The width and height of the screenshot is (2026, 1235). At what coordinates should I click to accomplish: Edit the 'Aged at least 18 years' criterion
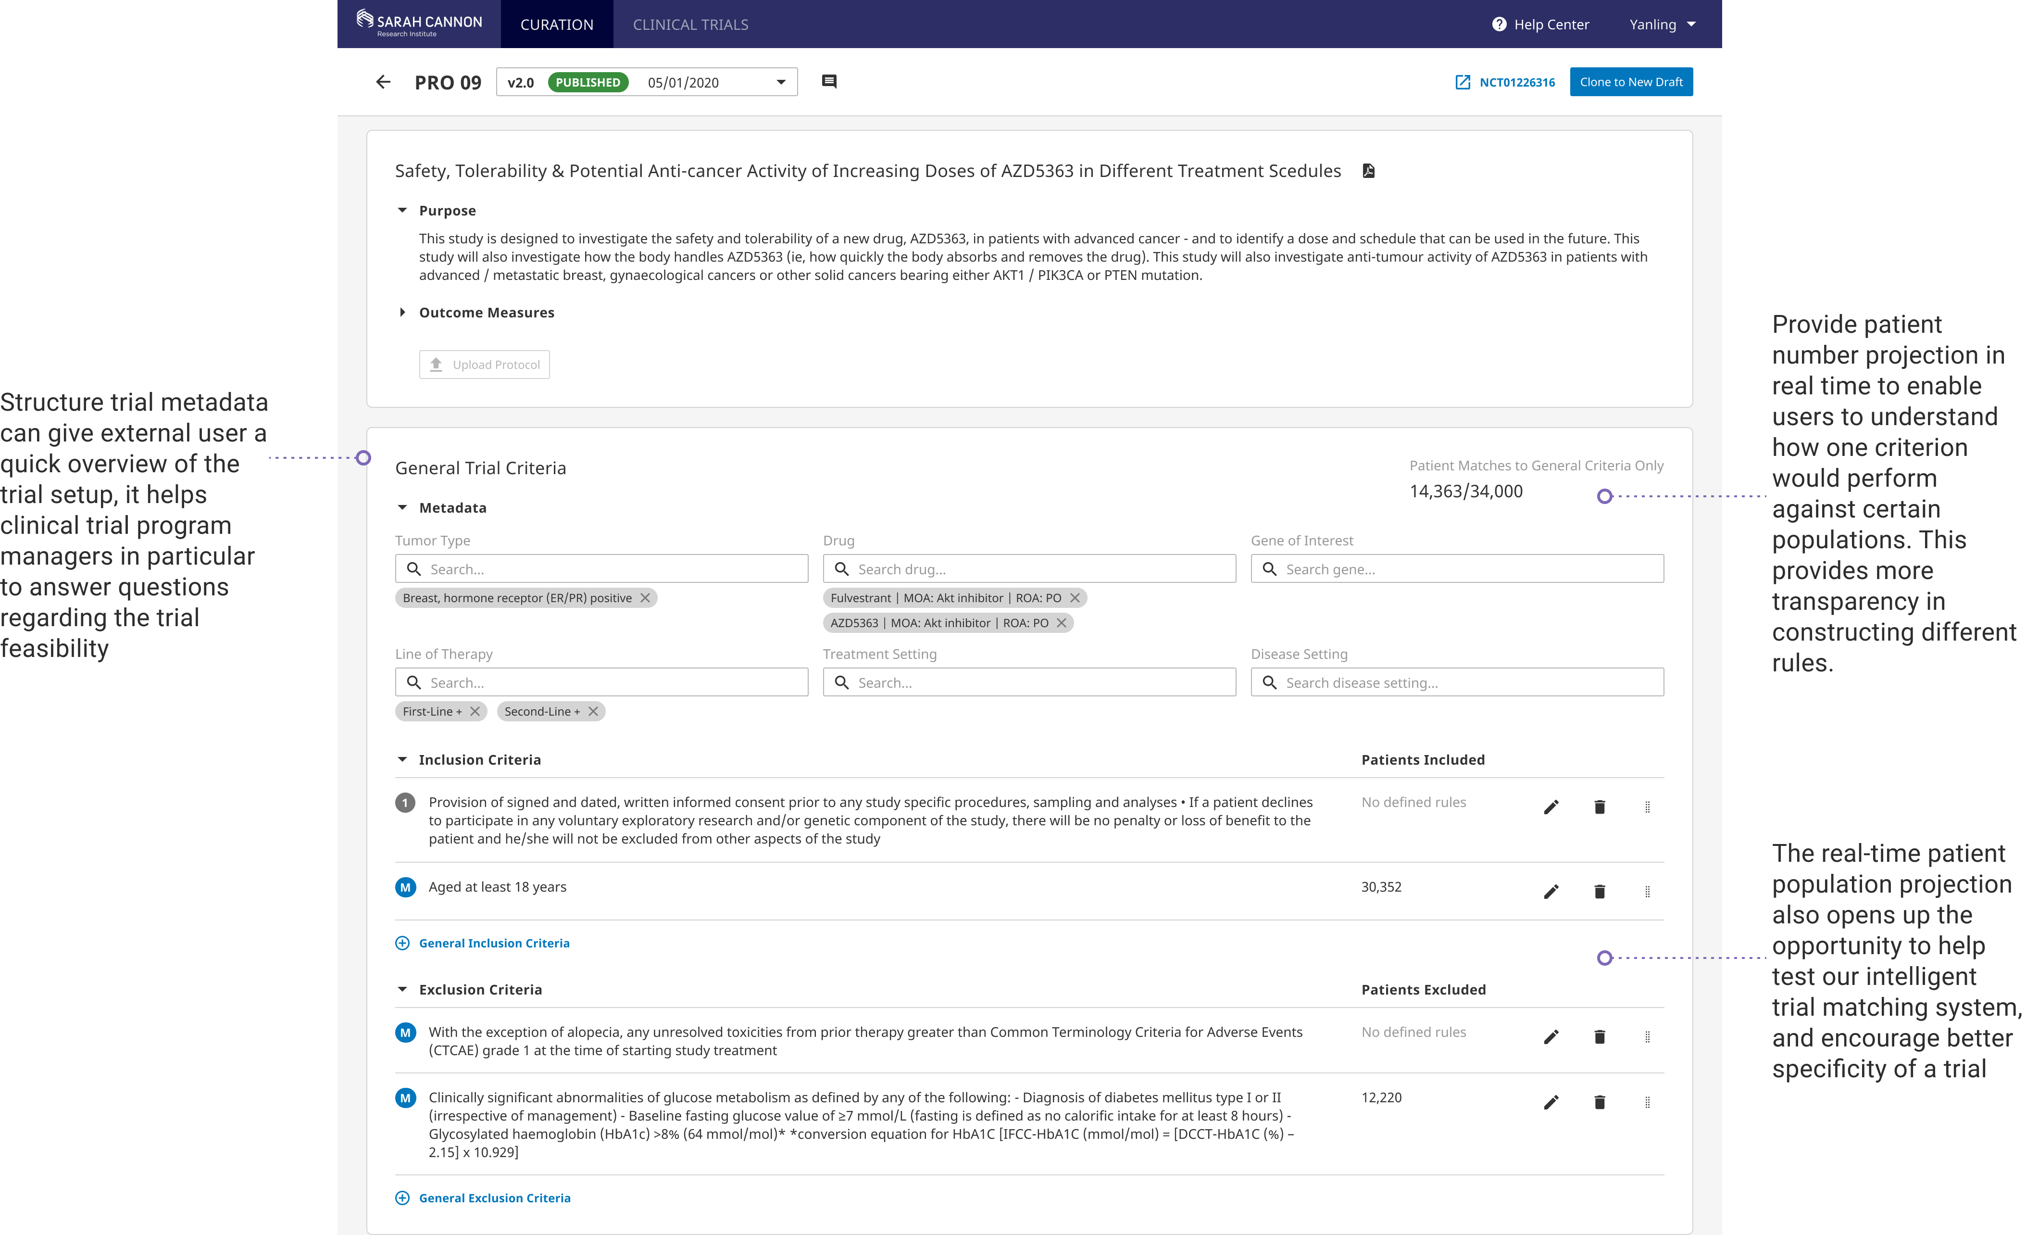(x=1551, y=892)
